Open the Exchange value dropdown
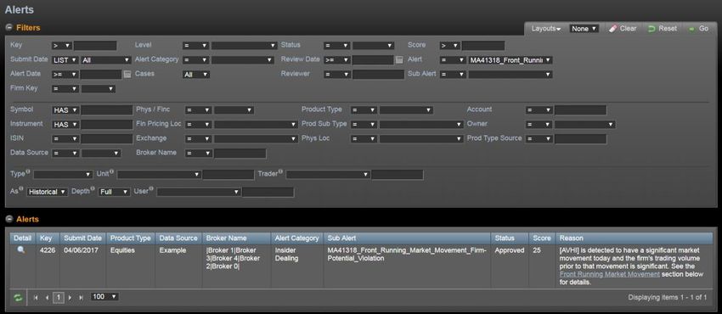Image resolution: width=722 pixels, height=314 pixels. click(256, 138)
